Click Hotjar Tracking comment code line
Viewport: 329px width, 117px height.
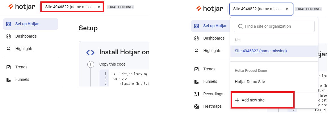point(130,74)
